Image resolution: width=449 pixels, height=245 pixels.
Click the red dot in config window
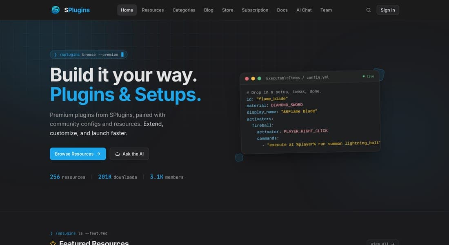[x=247, y=79]
